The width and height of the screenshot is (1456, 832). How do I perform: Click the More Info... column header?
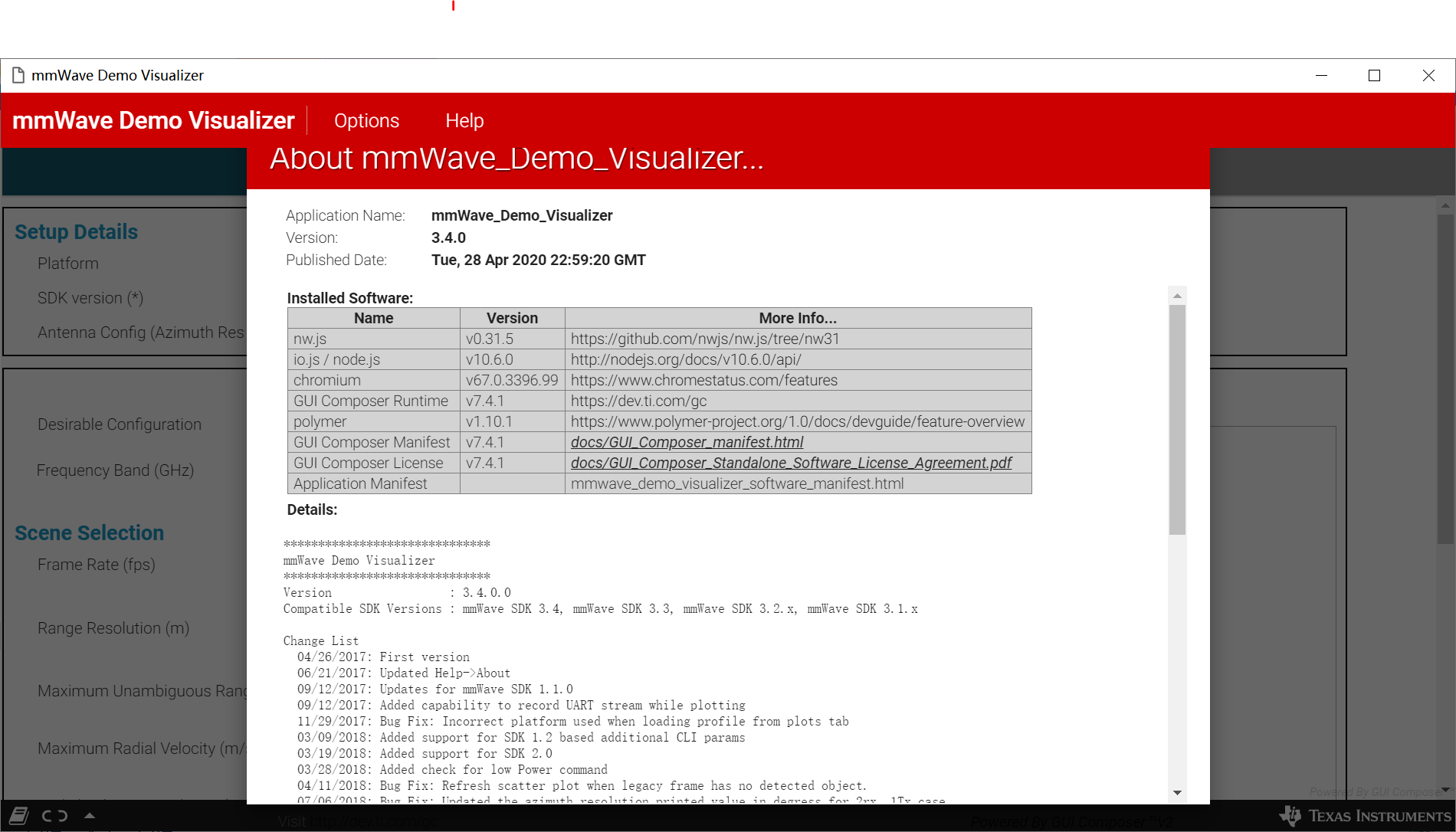[798, 318]
